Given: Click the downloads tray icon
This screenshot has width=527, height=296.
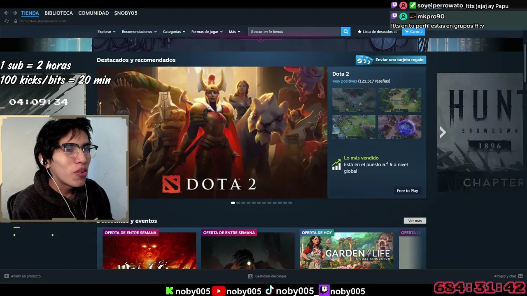Looking at the screenshot, I should pyautogui.click(x=250, y=276).
